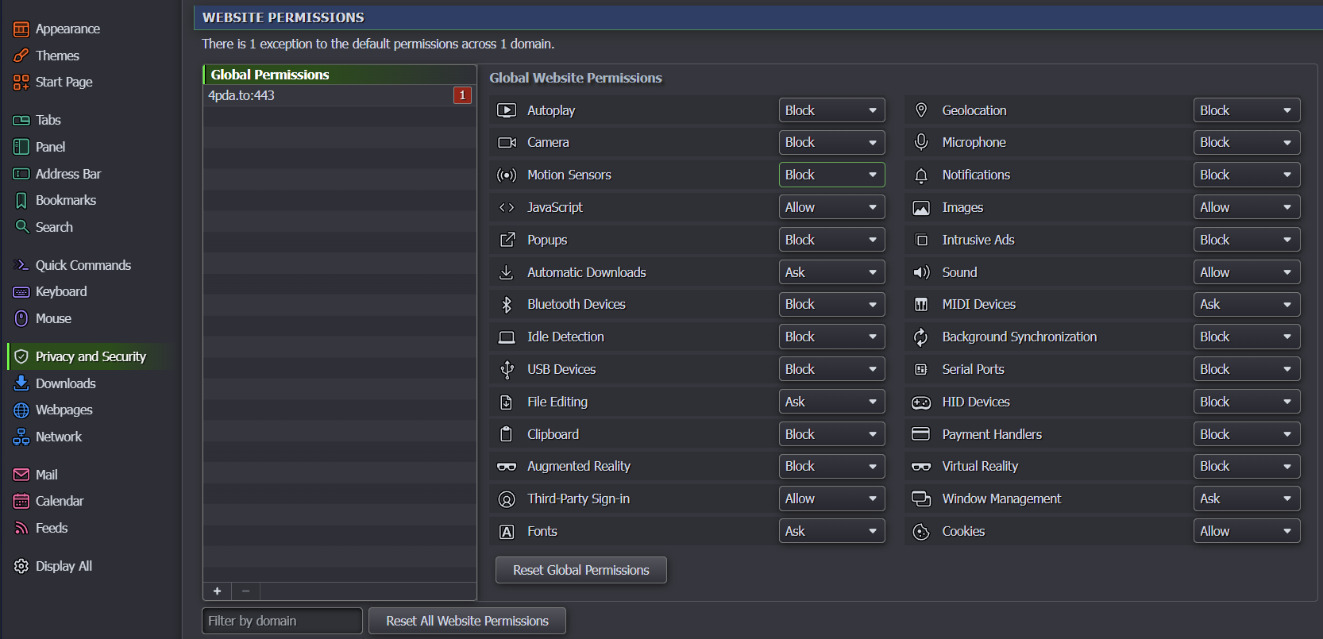Open Bookmarks settings section
Screen dimensions: 1323x639
(55, 200)
